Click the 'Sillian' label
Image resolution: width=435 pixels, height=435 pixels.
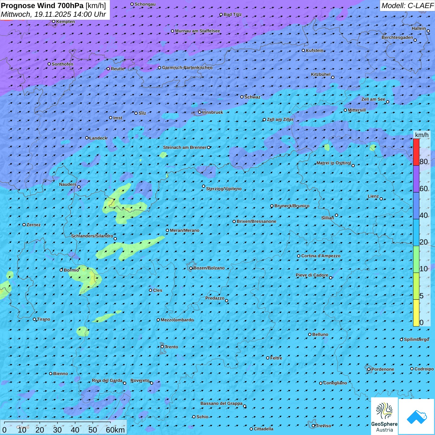[327, 218]
